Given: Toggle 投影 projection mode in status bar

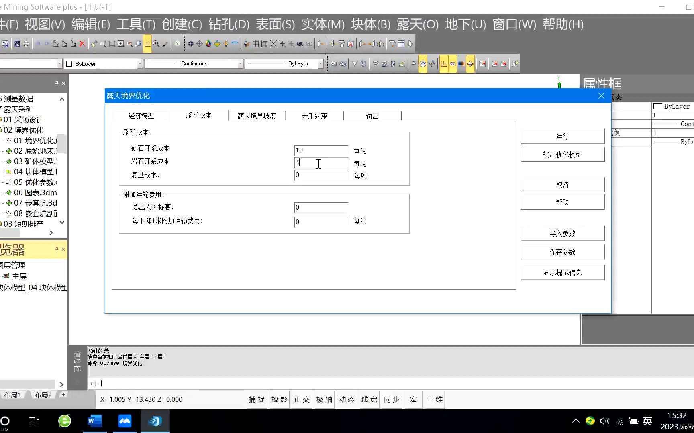Looking at the screenshot, I should point(280,399).
